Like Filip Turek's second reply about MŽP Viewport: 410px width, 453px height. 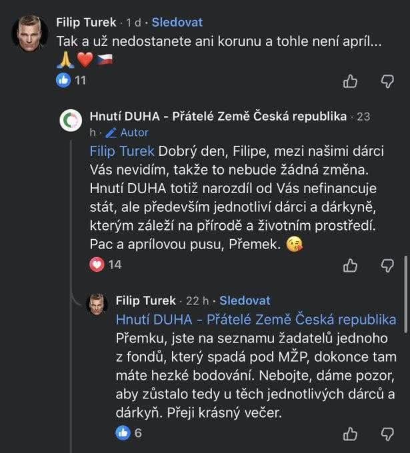350,434
